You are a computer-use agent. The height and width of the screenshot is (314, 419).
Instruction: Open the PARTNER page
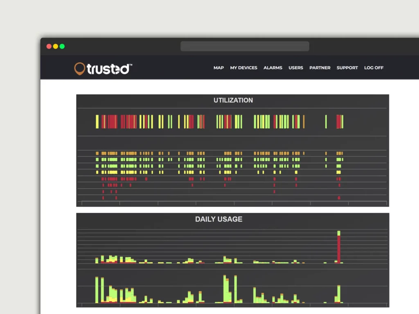(320, 68)
